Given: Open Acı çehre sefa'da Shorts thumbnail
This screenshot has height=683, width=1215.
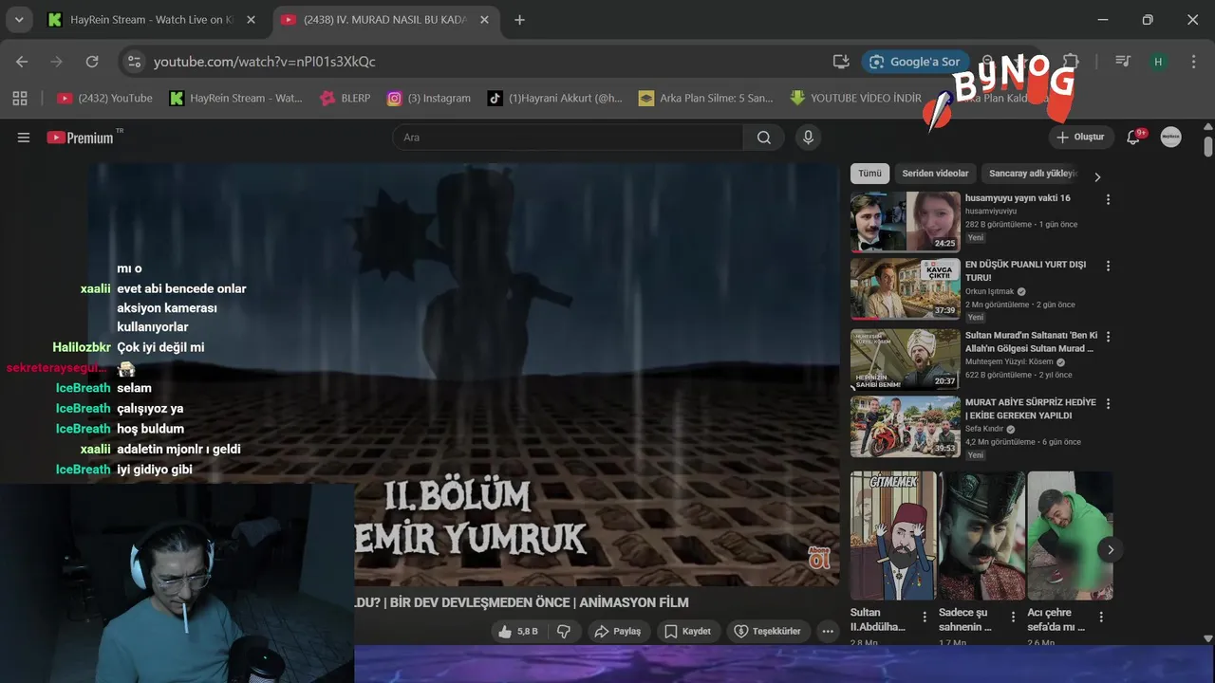Looking at the screenshot, I should (1070, 536).
